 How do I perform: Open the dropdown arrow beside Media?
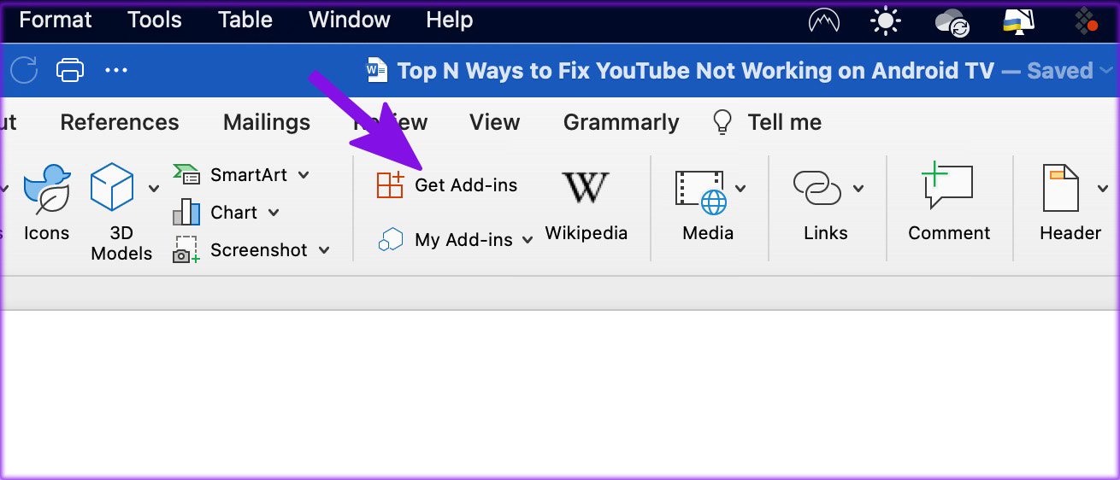(x=740, y=189)
